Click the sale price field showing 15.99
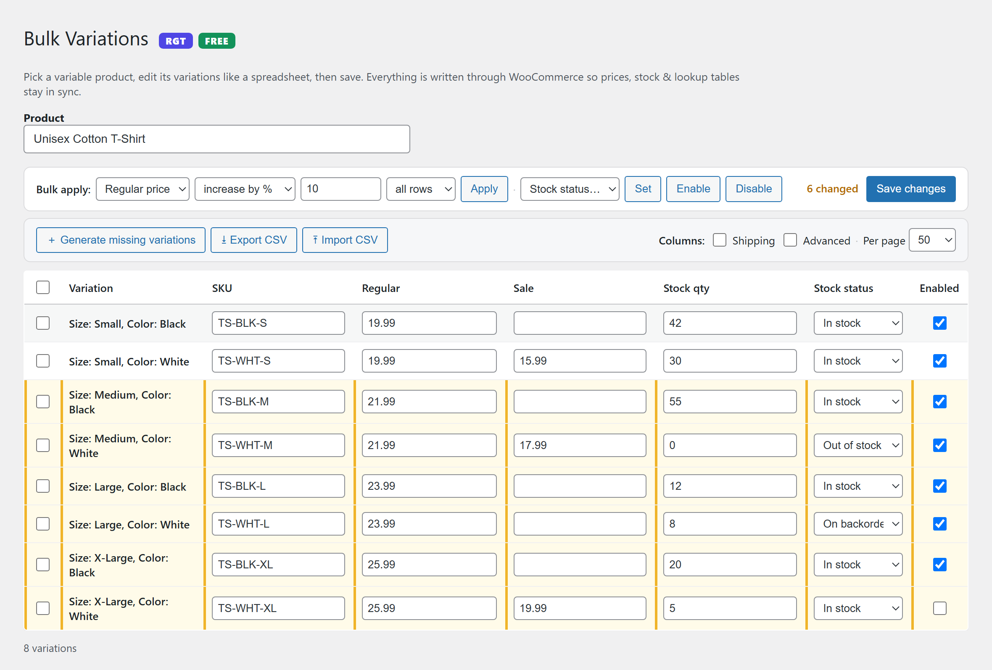The width and height of the screenshot is (992, 670). click(x=580, y=361)
